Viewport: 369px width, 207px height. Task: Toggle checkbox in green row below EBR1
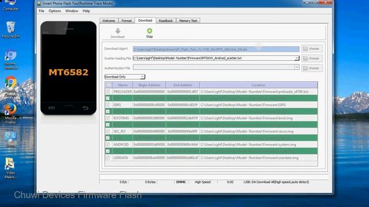click(108, 112)
